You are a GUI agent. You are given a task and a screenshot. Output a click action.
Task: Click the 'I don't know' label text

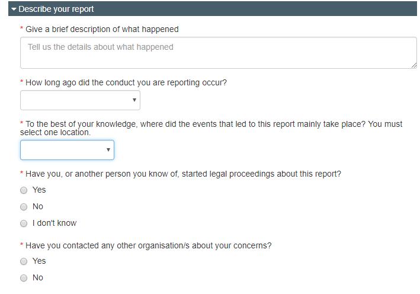pos(54,223)
